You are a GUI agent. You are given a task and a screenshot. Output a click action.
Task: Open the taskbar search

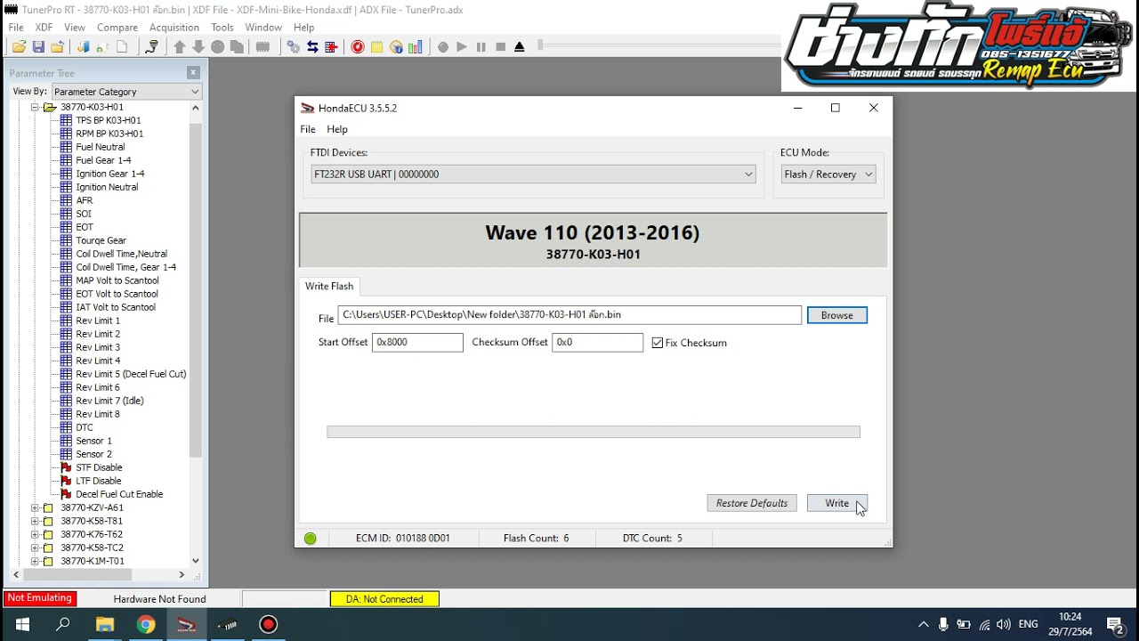click(63, 624)
